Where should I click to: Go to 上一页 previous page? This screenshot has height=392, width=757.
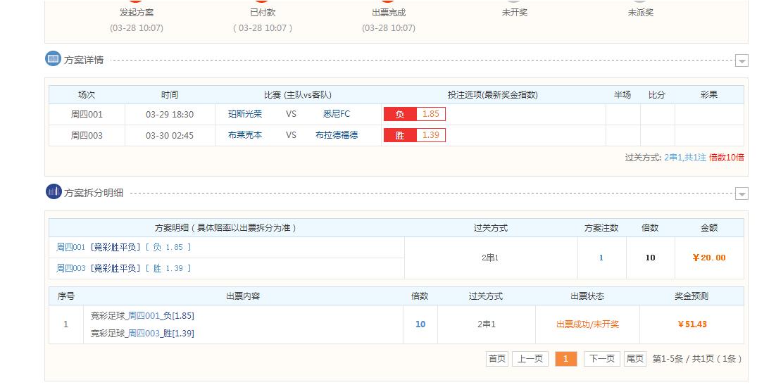coord(530,359)
